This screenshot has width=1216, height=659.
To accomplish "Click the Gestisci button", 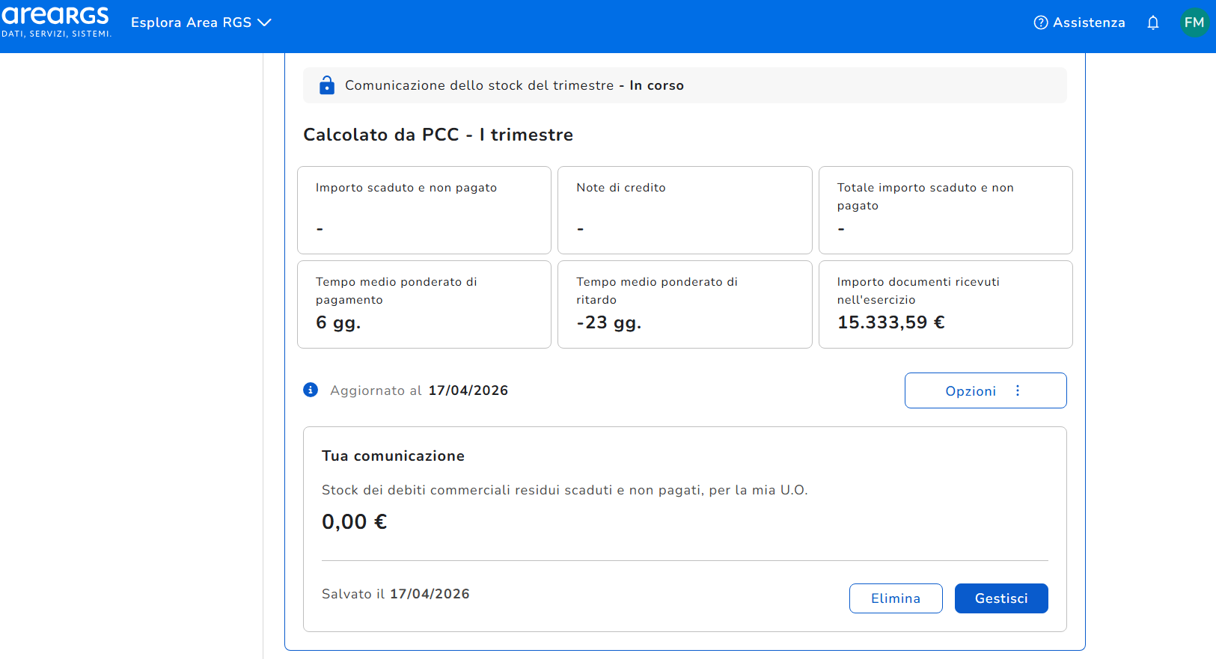I will coord(1001,598).
